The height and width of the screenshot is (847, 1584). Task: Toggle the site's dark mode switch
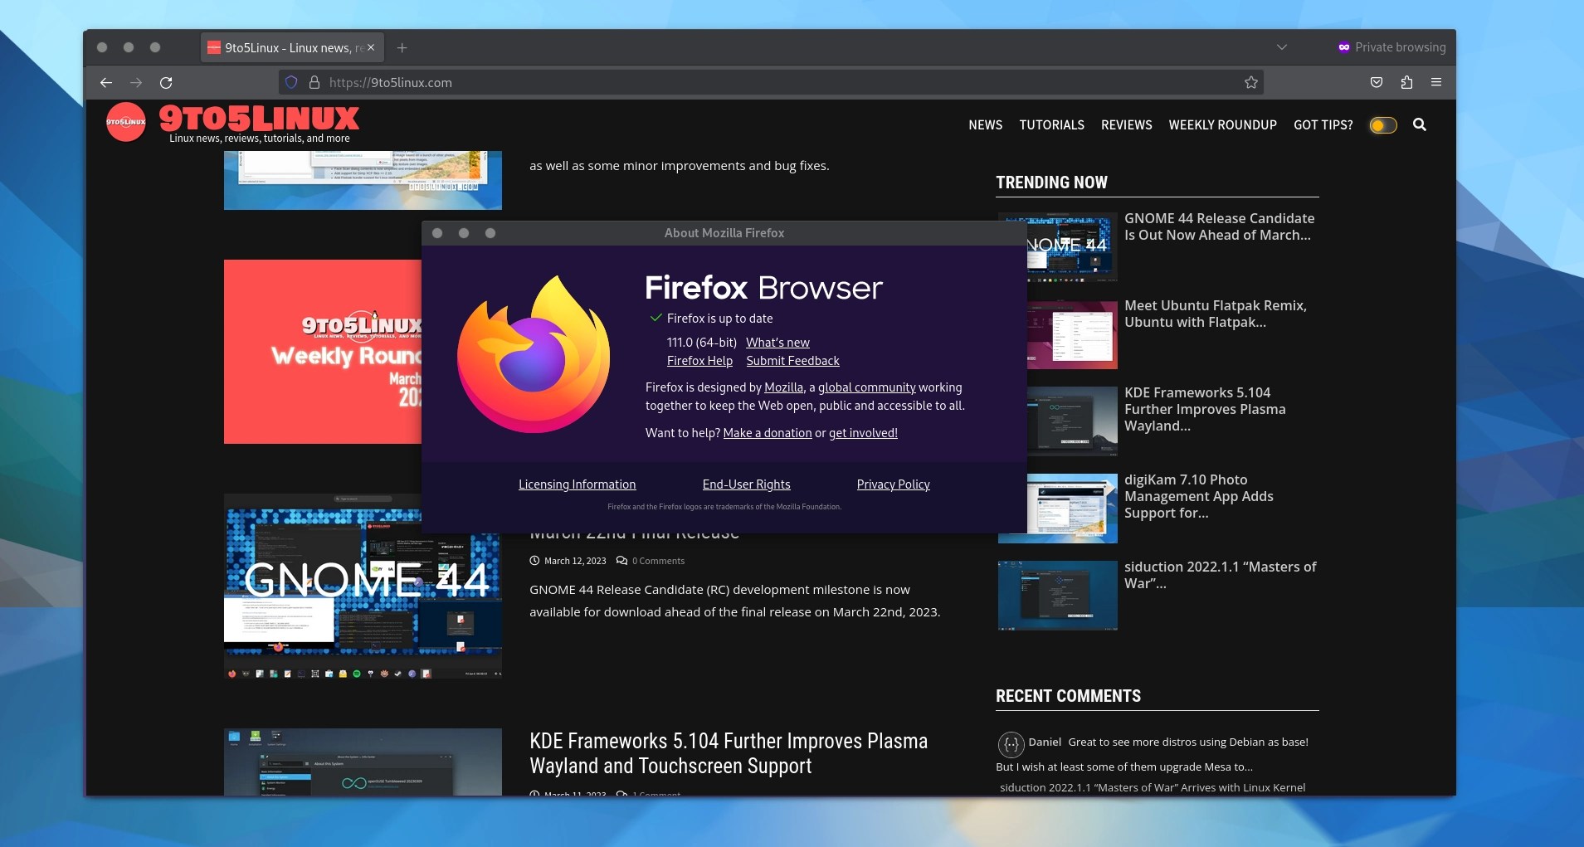coord(1382,125)
